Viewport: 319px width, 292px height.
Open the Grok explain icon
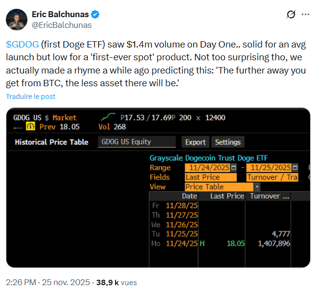coord(291,15)
